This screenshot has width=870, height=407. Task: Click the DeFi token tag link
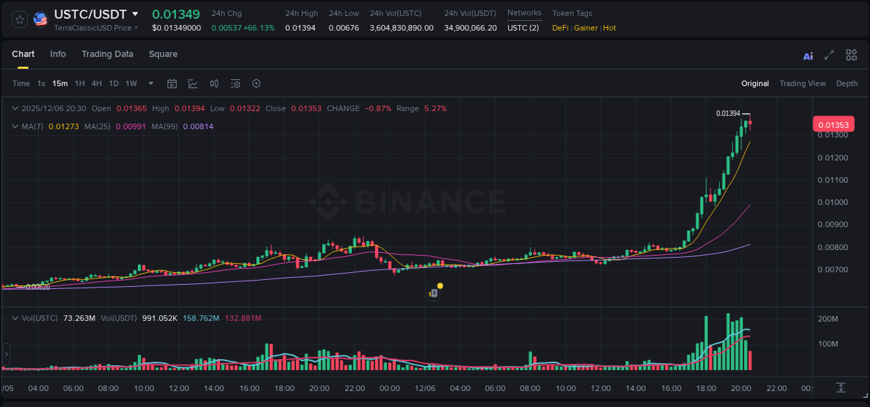point(559,28)
